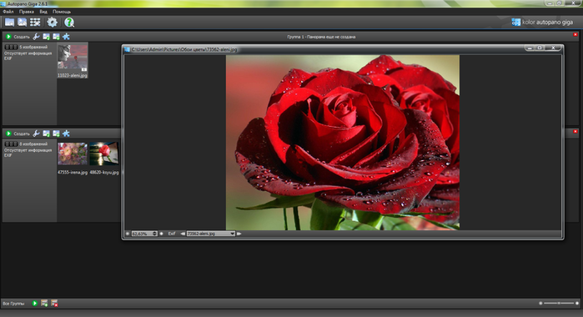Image resolution: width=583 pixels, height=317 pixels.
Task: Click Создать label in Группа 1 toolbar
Action: (22, 37)
